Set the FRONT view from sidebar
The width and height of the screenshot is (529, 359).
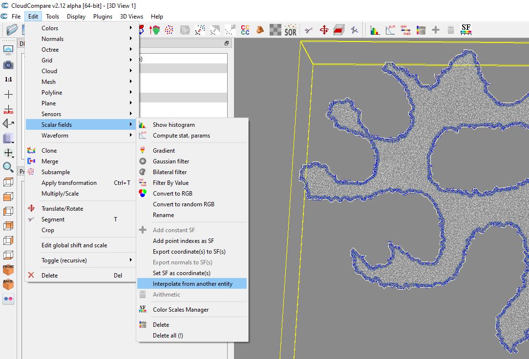pos(8,270)
